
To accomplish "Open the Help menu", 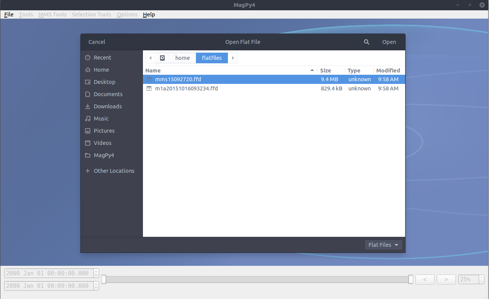I will pos(149,14).
